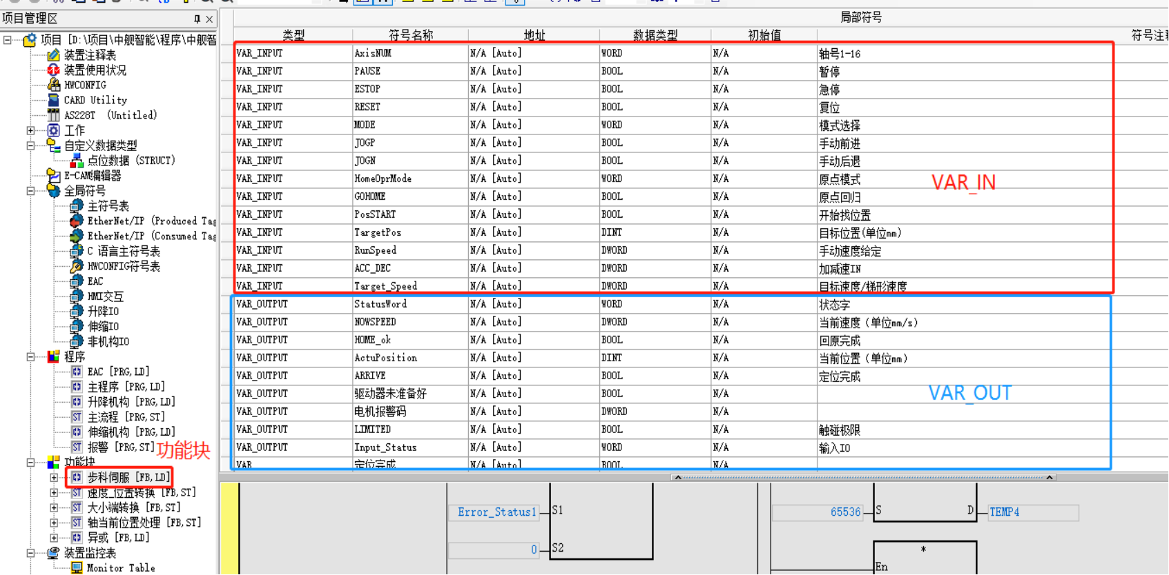Click the 工作 task icon
This screenshot has height=575, width=1169.
coord(53,130)
